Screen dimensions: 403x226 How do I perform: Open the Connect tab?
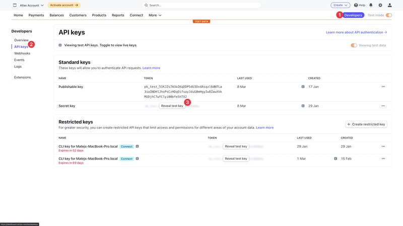(136, 15)
